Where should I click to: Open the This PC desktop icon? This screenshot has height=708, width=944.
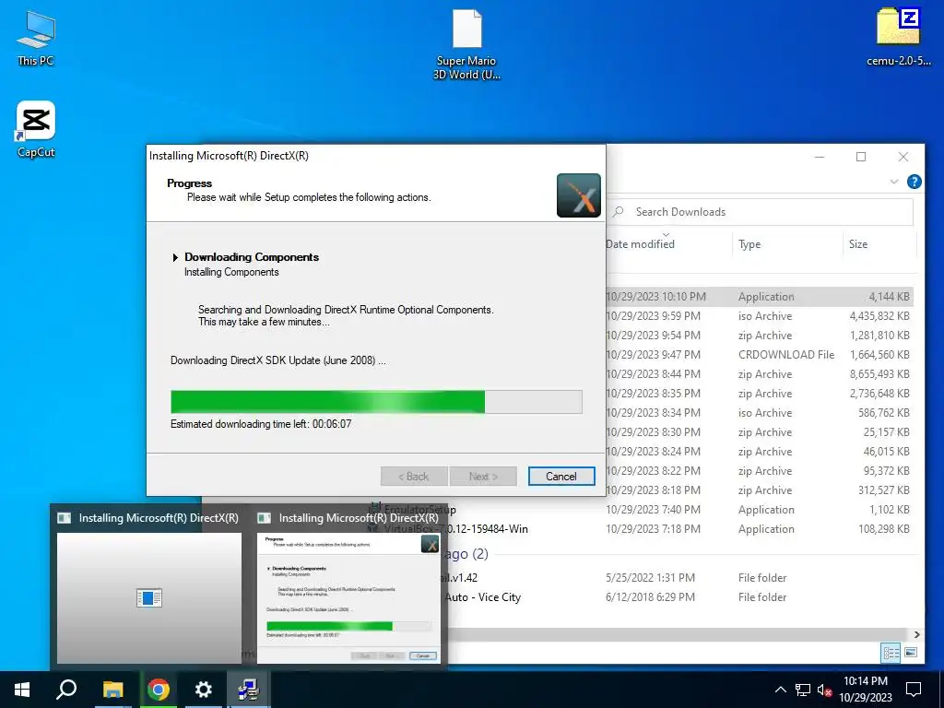[x=36, y=38]
